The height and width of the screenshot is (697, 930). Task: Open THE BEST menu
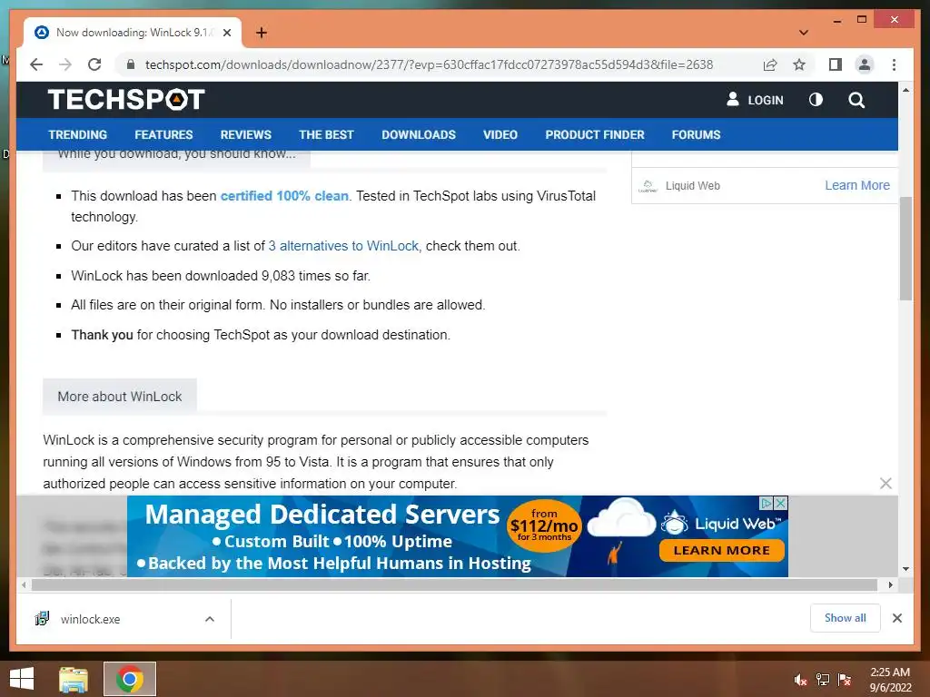pyautogui.click(x=326, y=134)
